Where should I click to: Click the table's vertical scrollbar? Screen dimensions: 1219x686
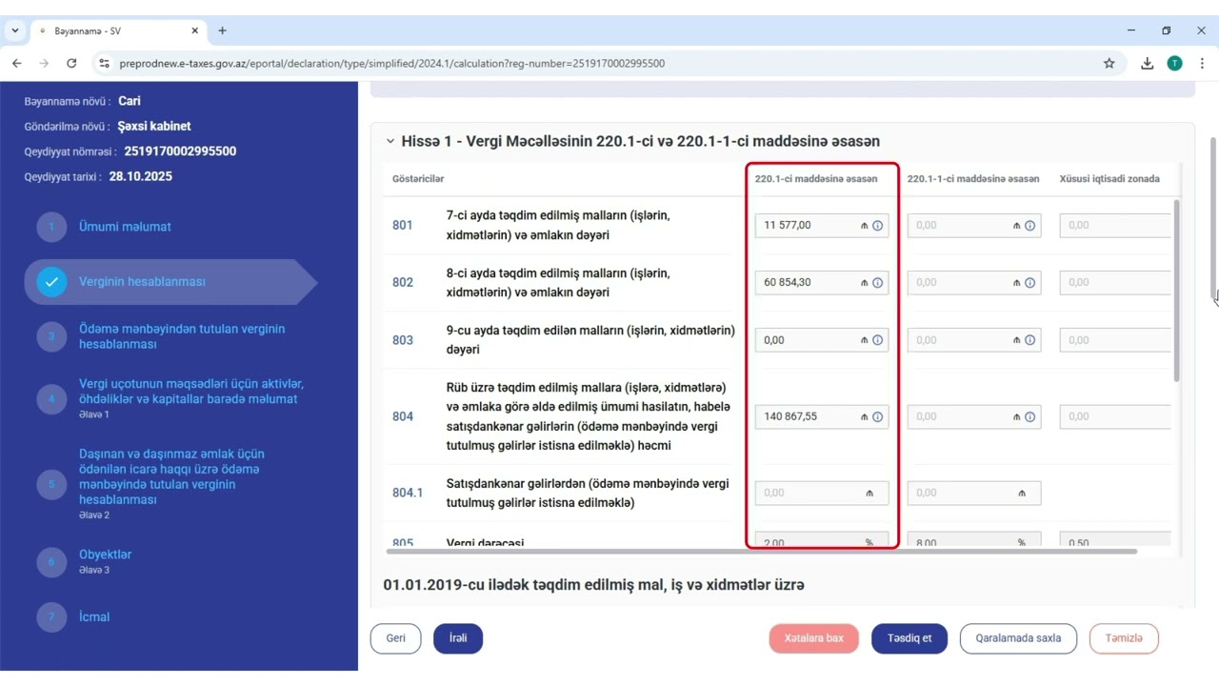point(1176,291)
